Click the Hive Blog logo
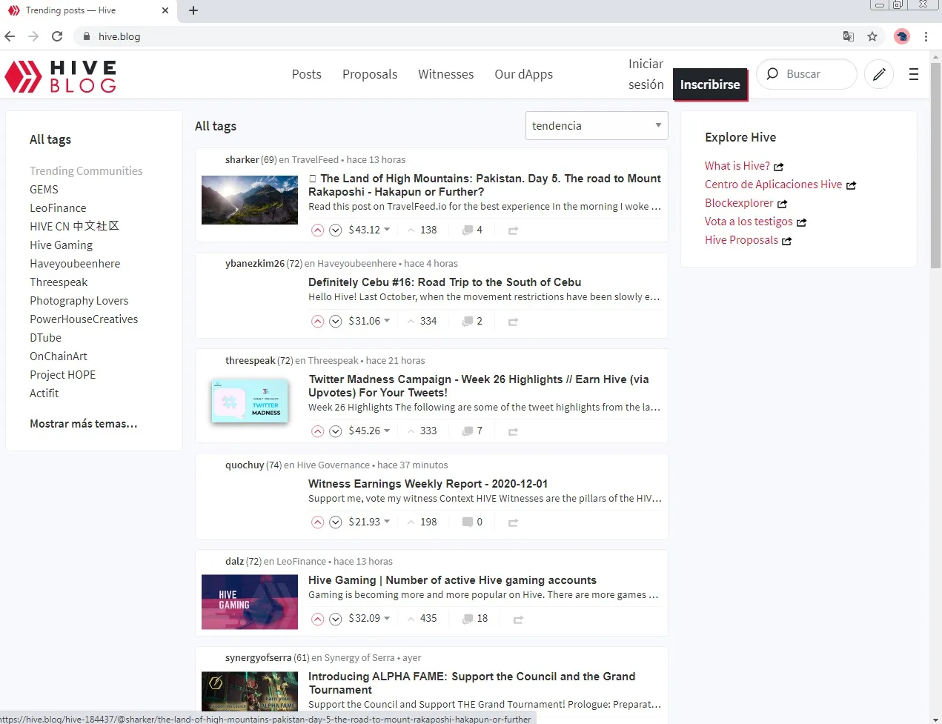 (61, 76)
